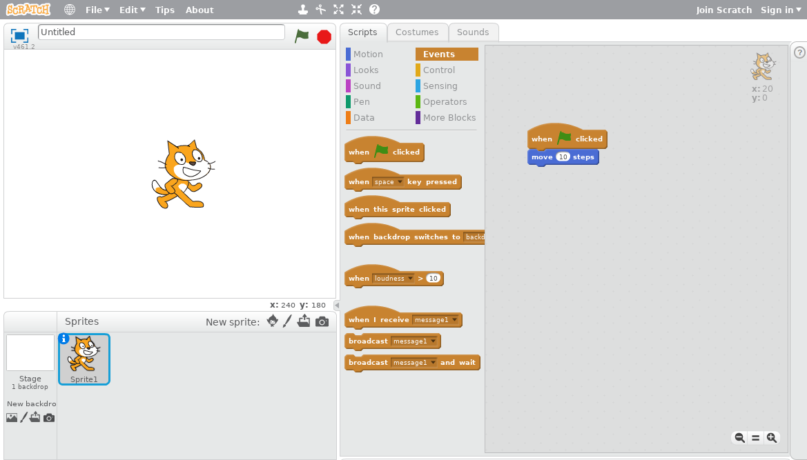Choose backdrop from library
Screen dimensions: 807x460
tap(12, 418)
